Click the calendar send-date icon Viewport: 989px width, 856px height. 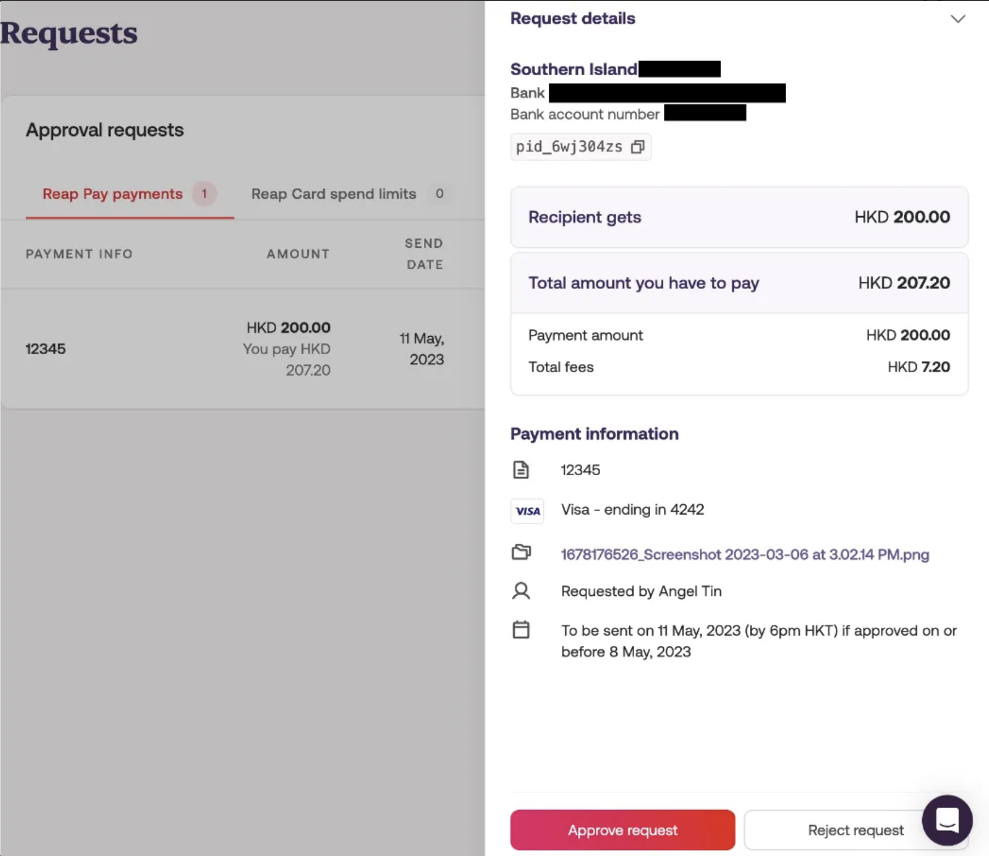click(x=521, y=630)
